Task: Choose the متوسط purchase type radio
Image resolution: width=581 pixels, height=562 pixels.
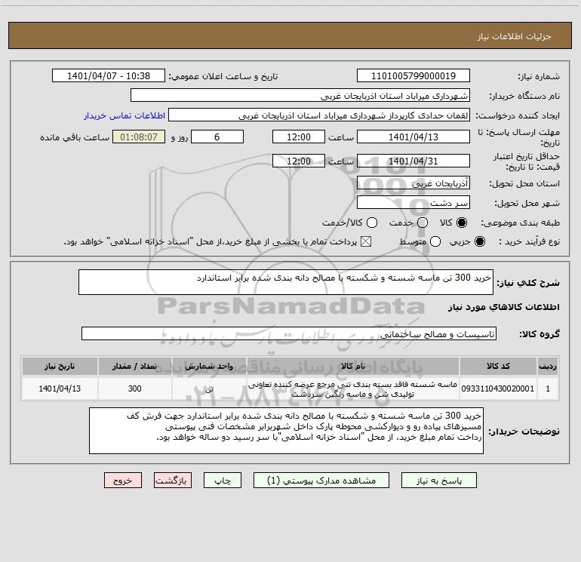Action: point(435,241)
